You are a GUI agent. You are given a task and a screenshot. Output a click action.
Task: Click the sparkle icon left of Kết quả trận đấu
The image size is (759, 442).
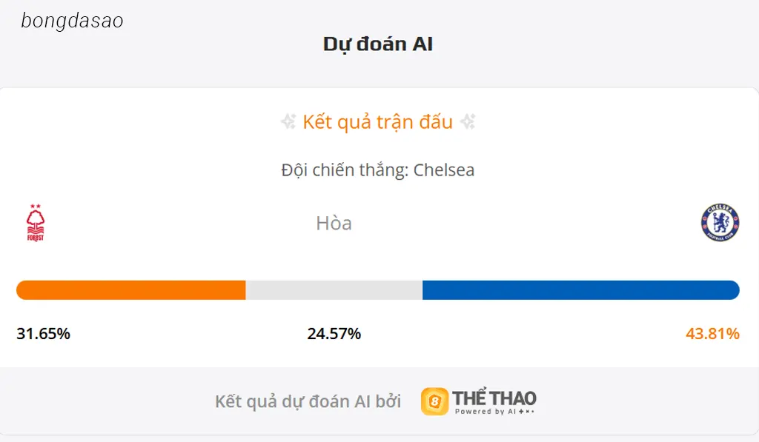[x=288, y=122]
